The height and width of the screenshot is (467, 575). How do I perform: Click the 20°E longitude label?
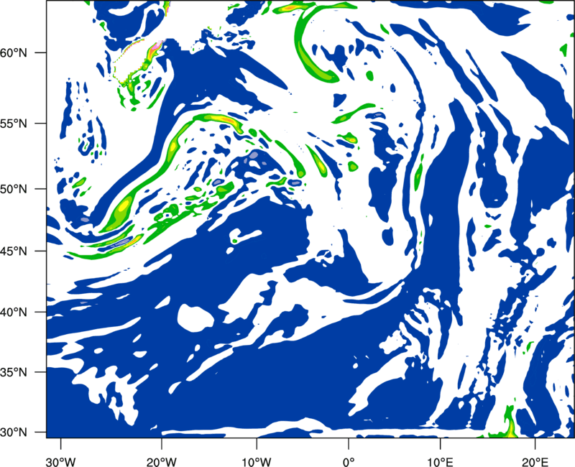[535, 462]
